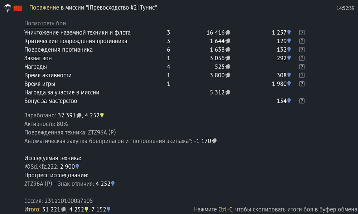Click help icon for critical damage row
The height and width of the screenshot is (214, 358).
pos(302,41)
